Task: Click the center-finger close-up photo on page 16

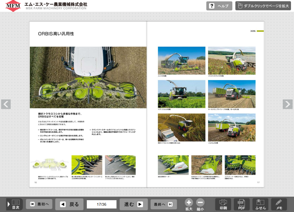Action: click(87, 165)
